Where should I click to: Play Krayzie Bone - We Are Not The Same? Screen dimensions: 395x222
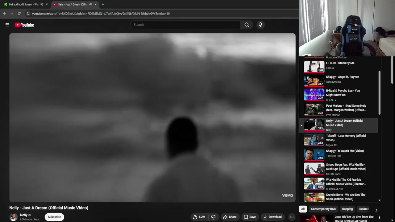346,197
